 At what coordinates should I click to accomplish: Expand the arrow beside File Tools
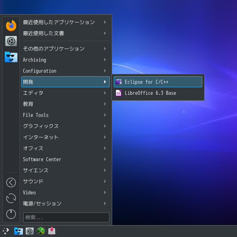click(x=105, y=115)
